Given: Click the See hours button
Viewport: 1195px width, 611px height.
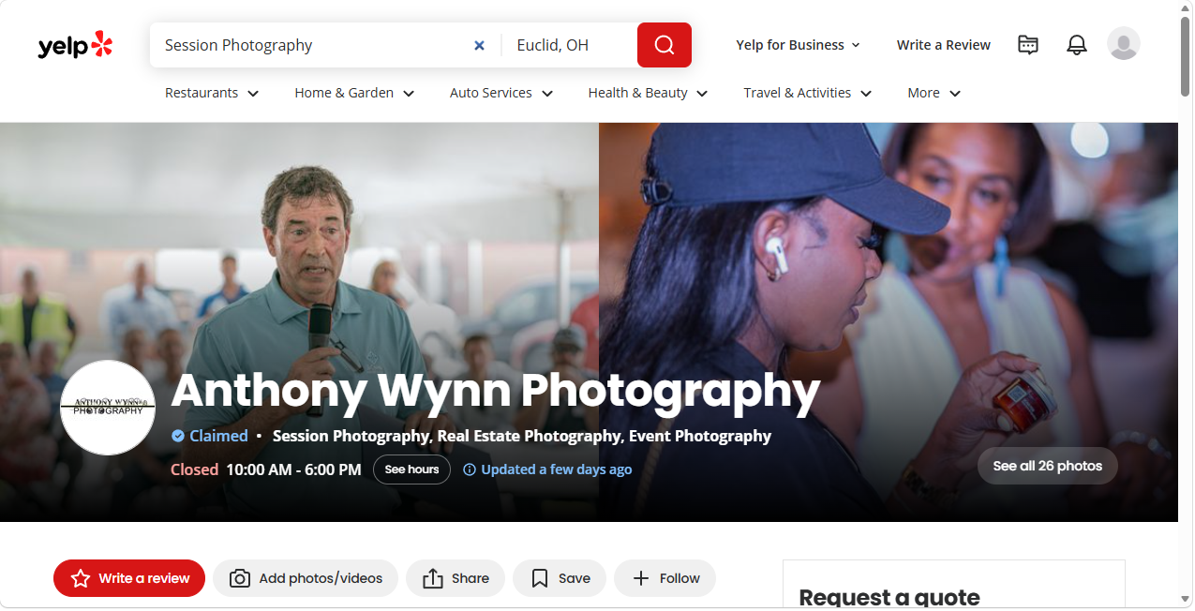Looking at the screenshot, I should tap(411, 469).
